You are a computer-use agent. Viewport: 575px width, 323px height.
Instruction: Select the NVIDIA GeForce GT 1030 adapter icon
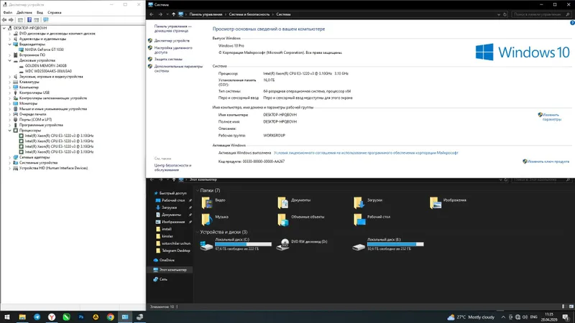pos(22,50)
